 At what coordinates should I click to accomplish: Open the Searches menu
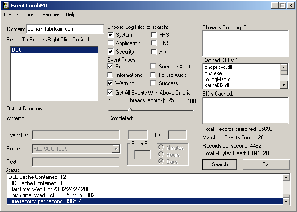[x=50, y=14]
